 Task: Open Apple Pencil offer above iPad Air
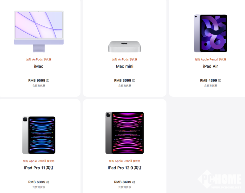point(211,59)
